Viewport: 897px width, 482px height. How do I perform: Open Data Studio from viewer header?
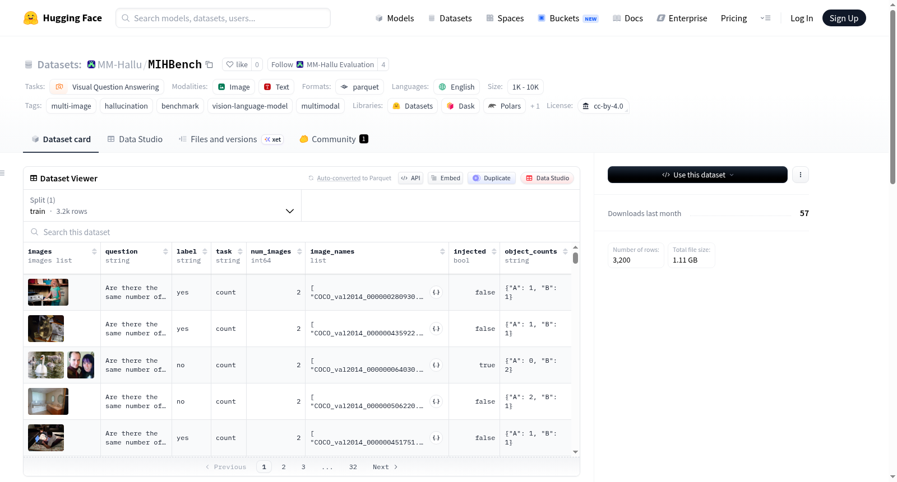tap(547, 178)
